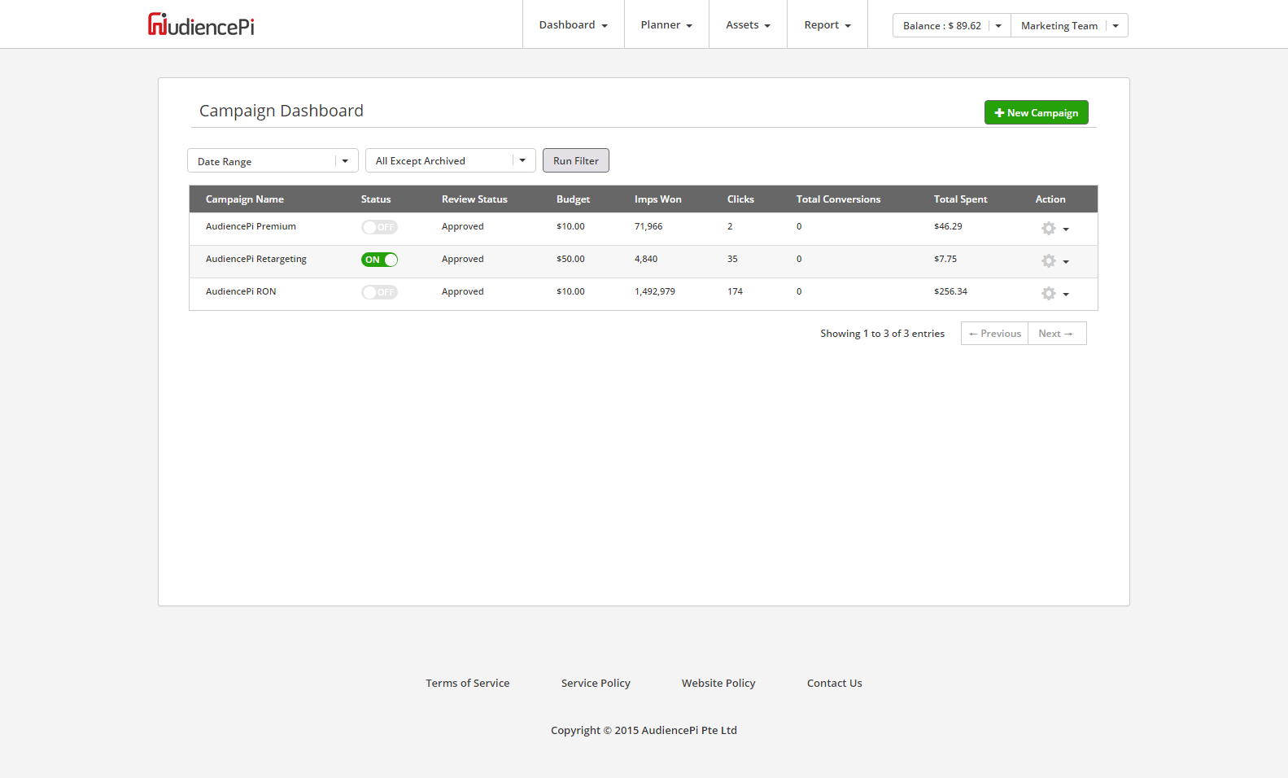Open gear settings for AudiencePi RON
The image size is (1288, 778).
(x=1054, y=294)
